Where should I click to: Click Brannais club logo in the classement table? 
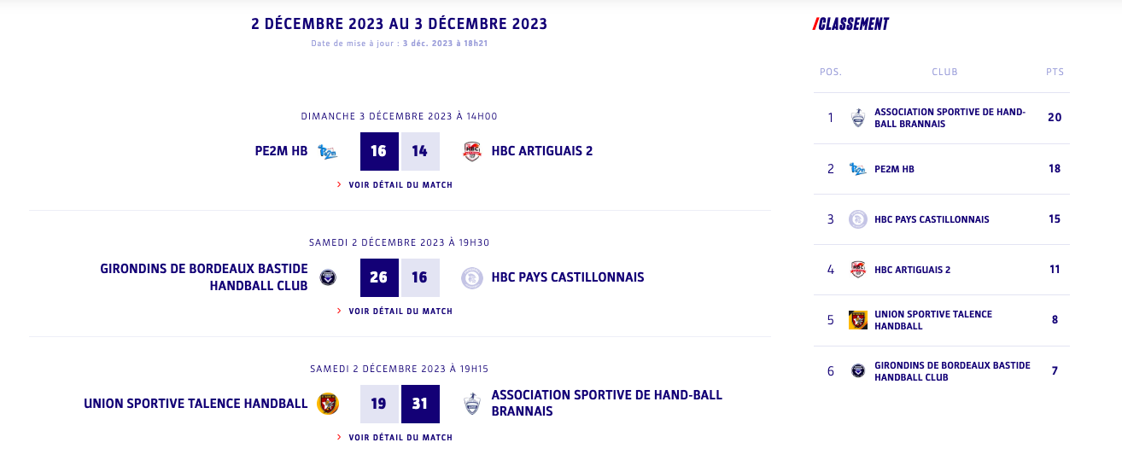pos(858,118)
